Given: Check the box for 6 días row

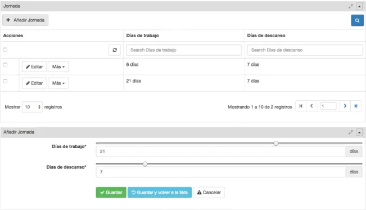Looking at the screenshot, I should (5, 65).
